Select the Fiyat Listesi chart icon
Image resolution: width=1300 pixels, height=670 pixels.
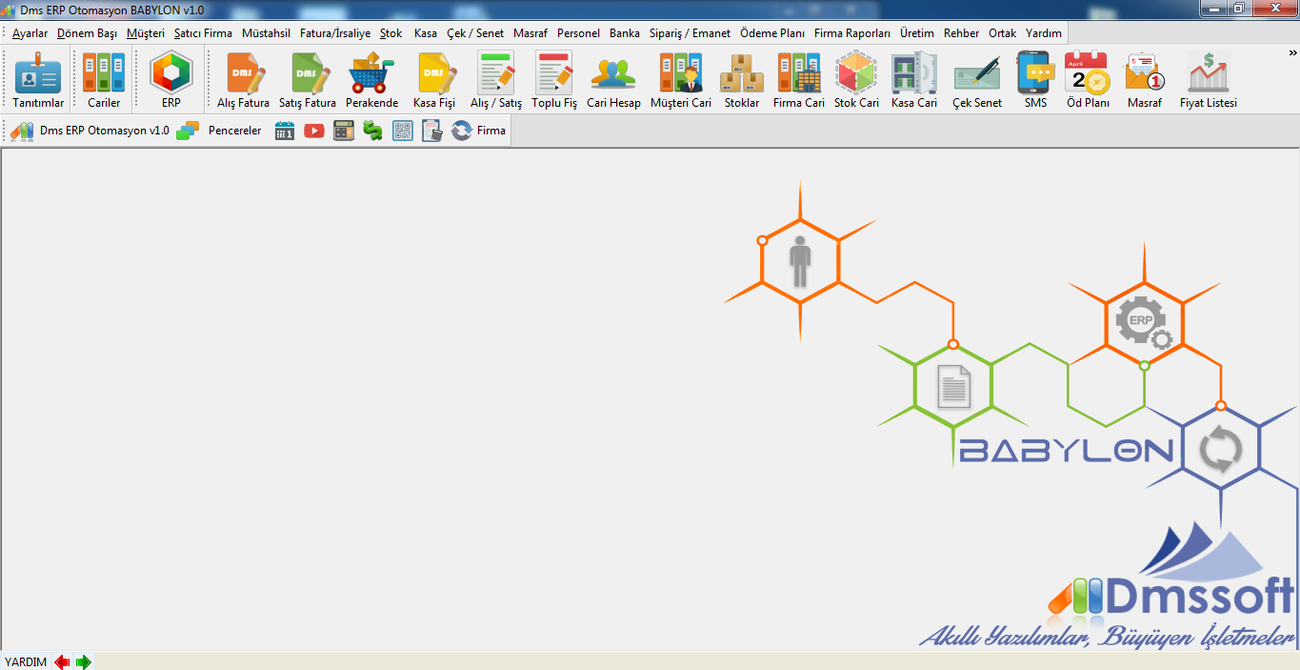point(1208,80)
